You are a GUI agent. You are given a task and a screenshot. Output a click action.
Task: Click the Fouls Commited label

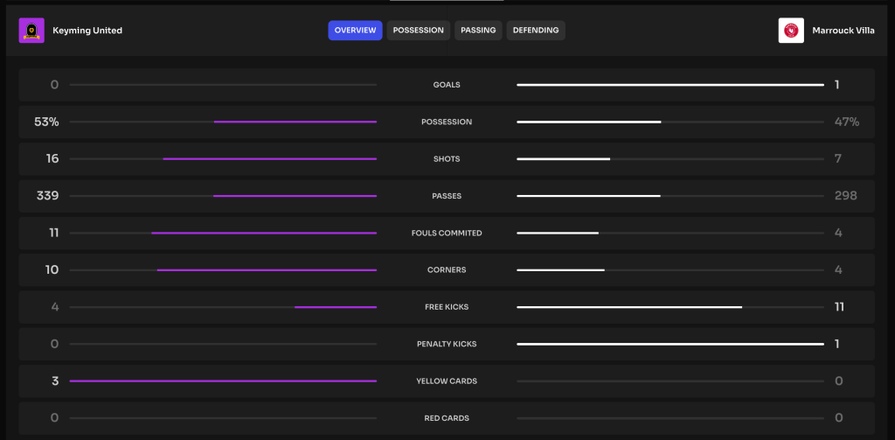click(x=447, y=234)
